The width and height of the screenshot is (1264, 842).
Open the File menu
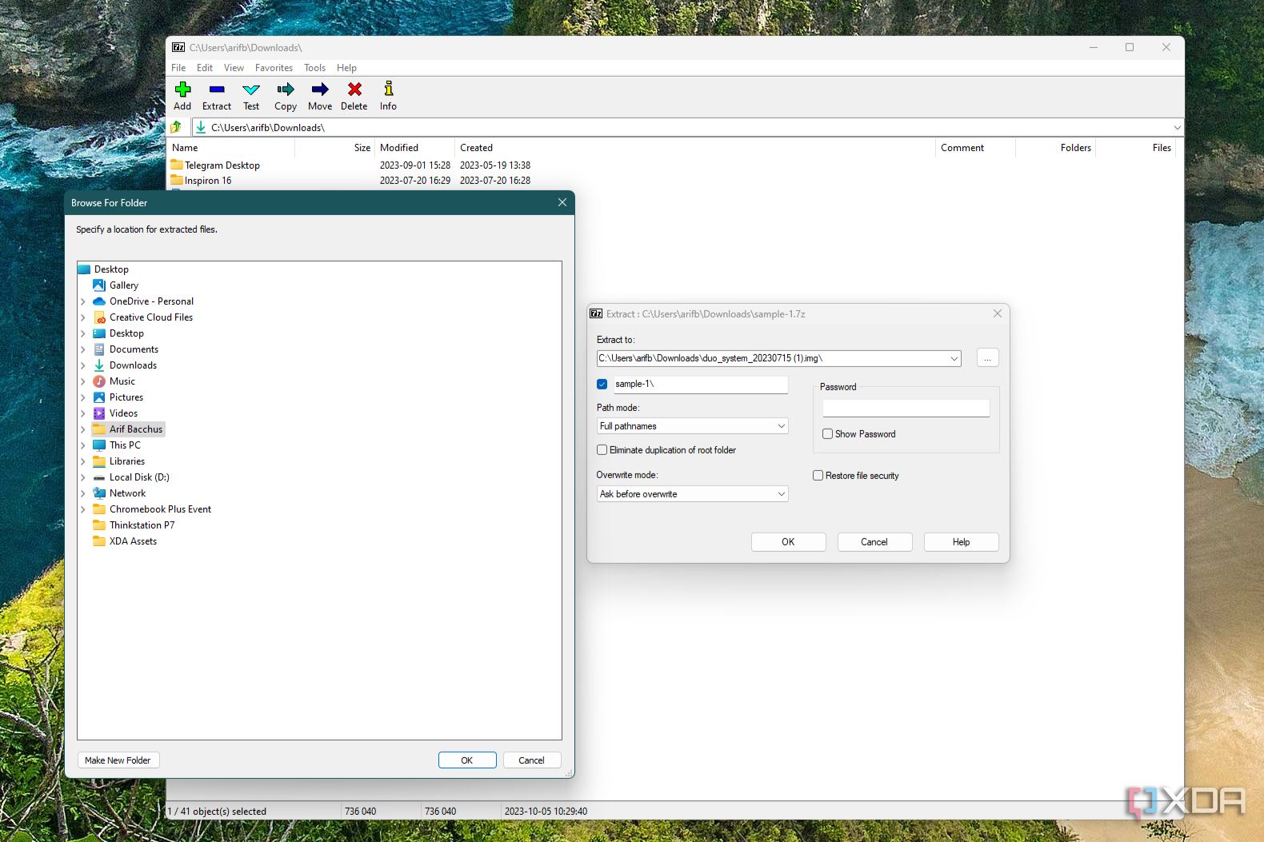click(x=178, y=68)
